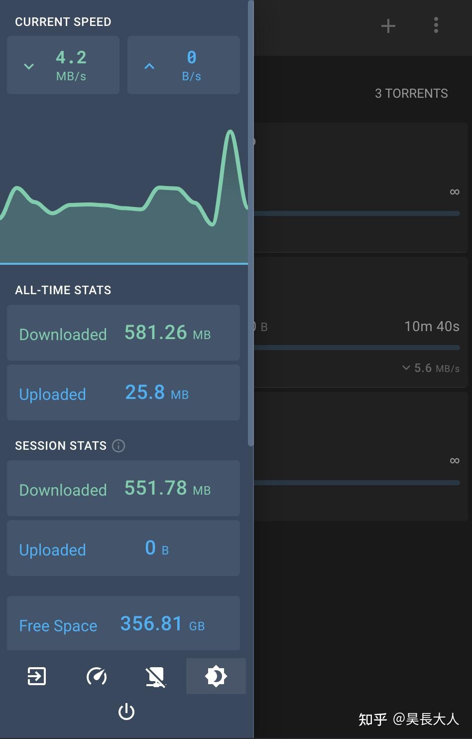
Task: Click the session Downloaded 551.78 MB card
Action: click(x=123, y=488)
